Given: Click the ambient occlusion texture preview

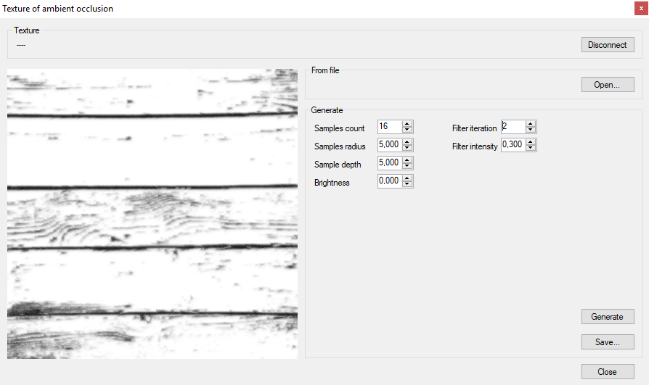Looking at the screenshot, I should (x=152, y=214).
